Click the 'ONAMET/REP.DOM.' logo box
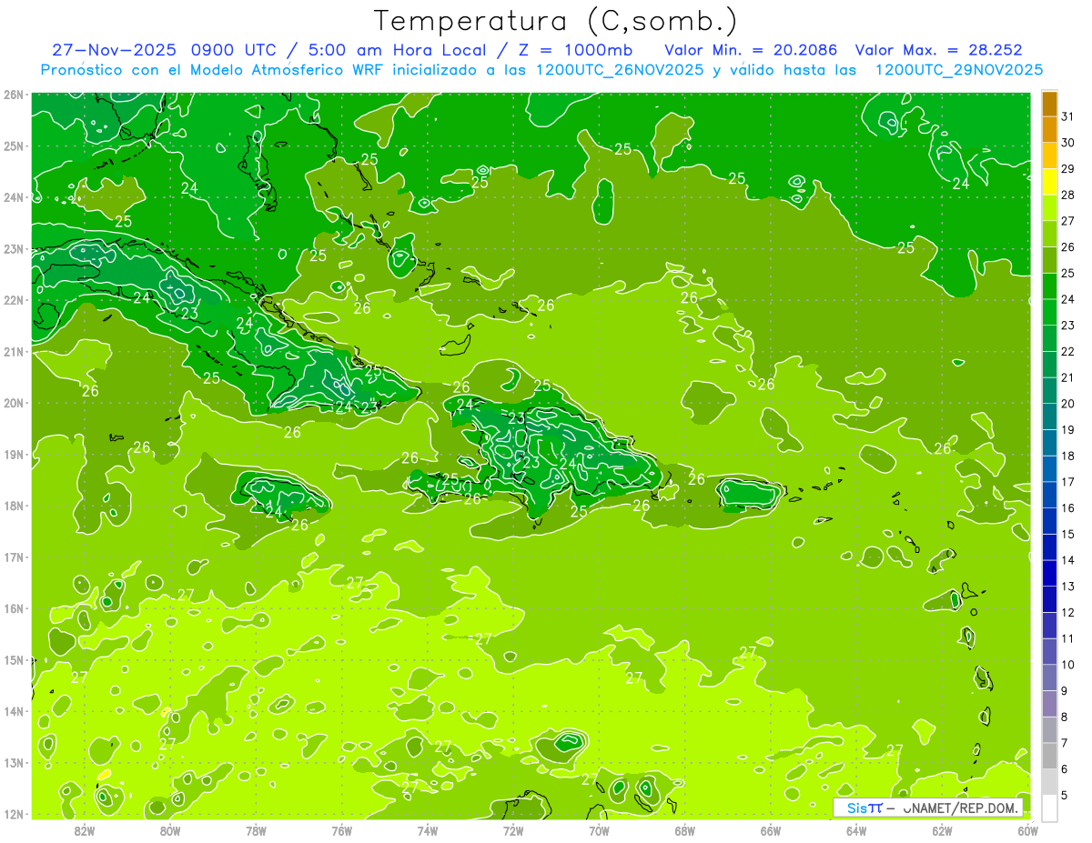Viewport: 1092px width, 843px height. click(x=928, y=808)
